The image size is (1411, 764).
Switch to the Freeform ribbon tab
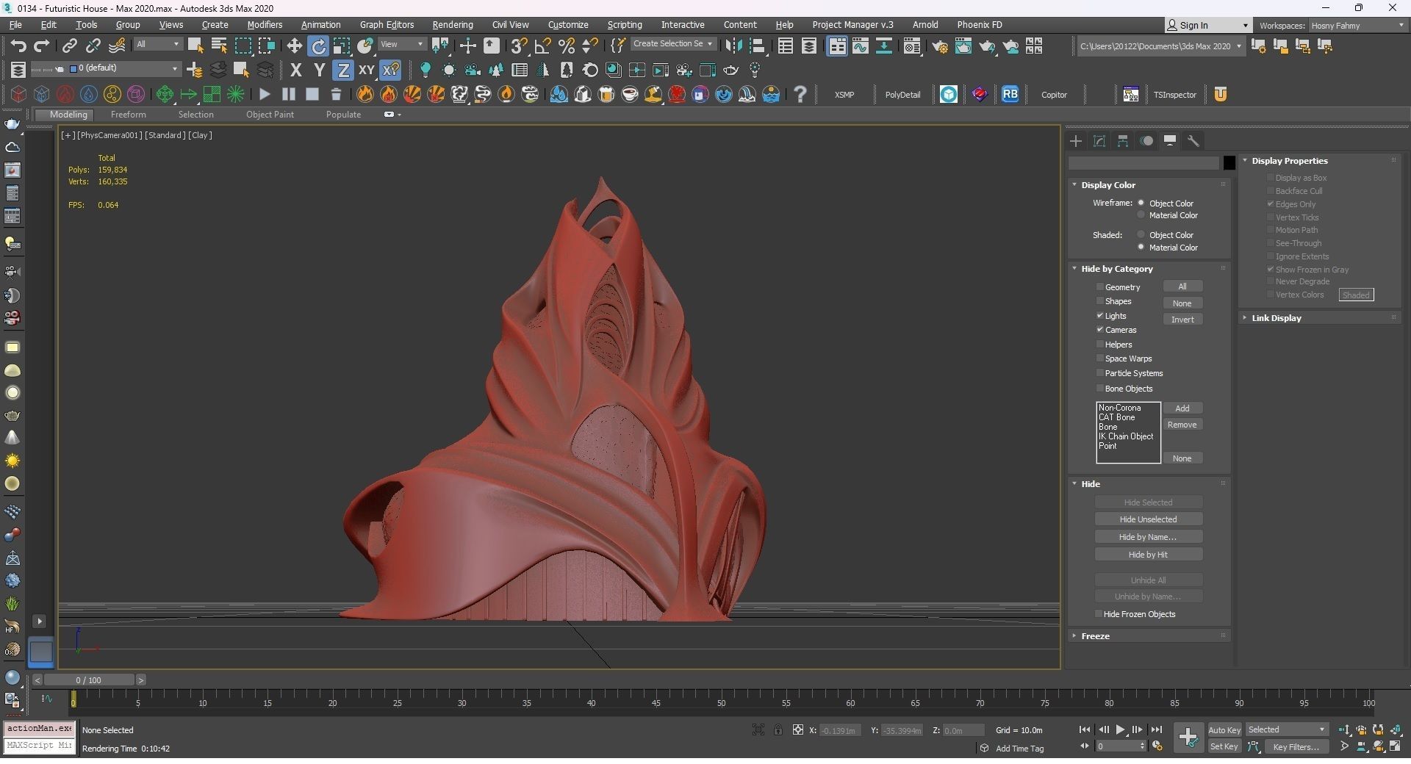[128, 115]
